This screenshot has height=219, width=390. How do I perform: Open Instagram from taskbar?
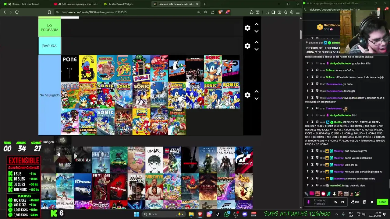[209, 214]
